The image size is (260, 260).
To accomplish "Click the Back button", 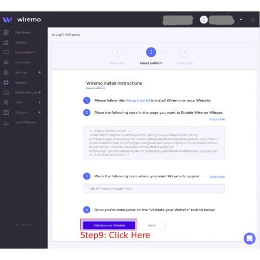I will 152,225.
